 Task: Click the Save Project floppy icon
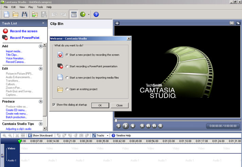24,14
